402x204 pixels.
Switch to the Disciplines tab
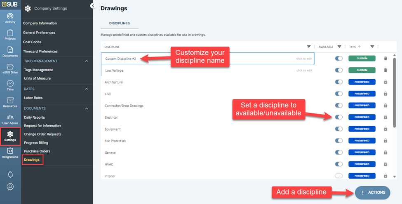pos(120,23)
